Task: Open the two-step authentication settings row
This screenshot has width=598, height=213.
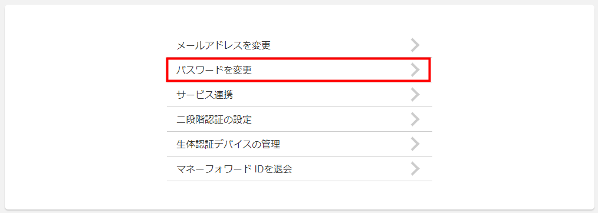Action: (x=300, y=119)
